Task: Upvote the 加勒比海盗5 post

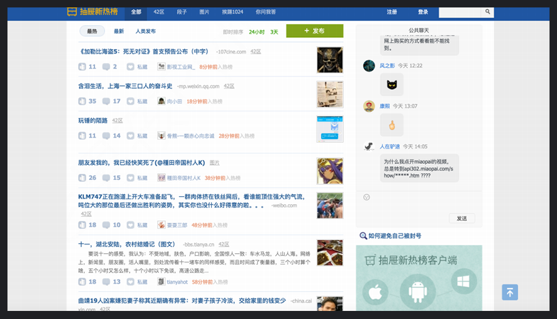Action: [82, 67]
